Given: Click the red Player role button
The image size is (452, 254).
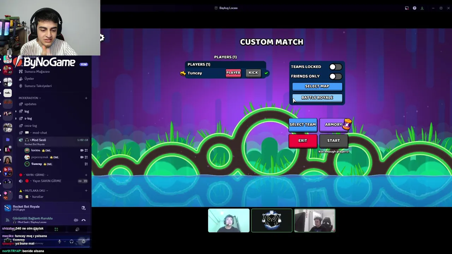Looking at the screenshot, I should click(x=233, y=73).
